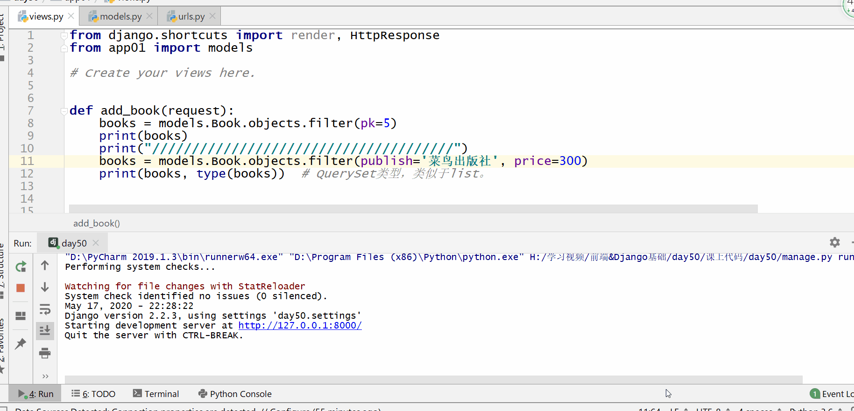Stop the running server process
Image resolution: width=854 pixels, height=411 pixels.
21,288
